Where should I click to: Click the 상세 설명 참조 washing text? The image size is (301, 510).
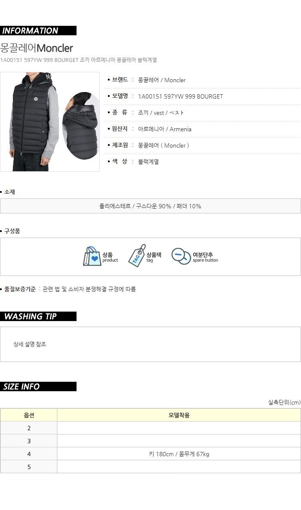tap(30, 344)
